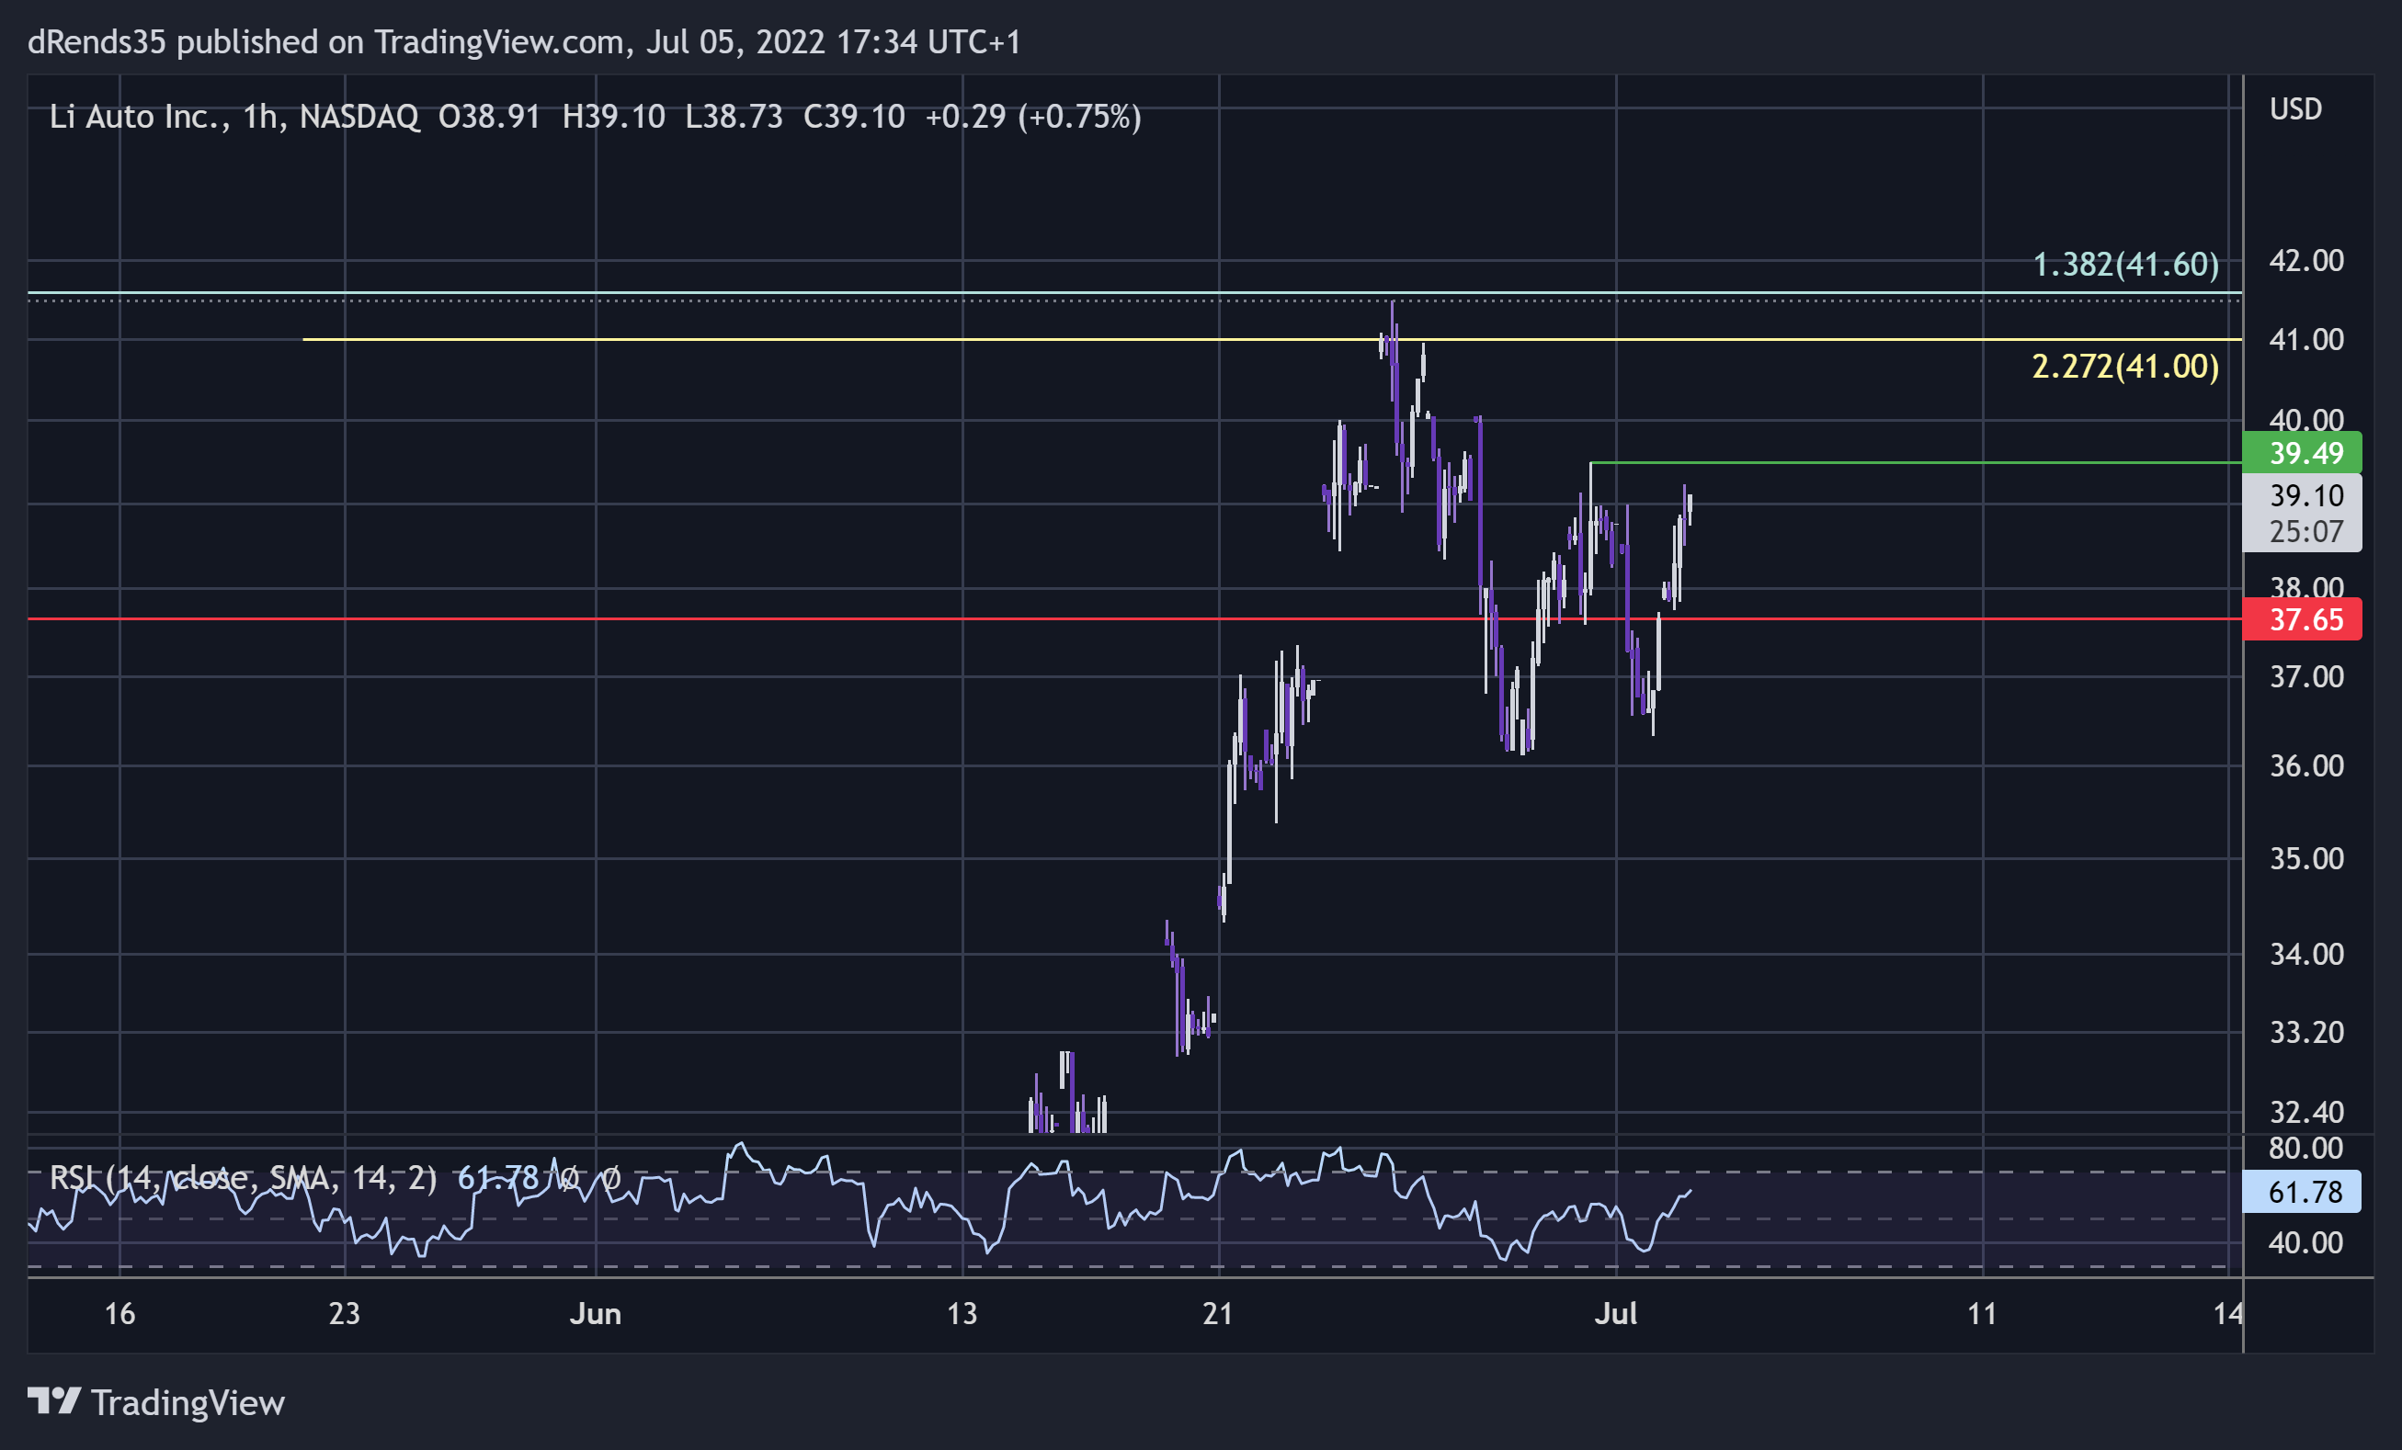
Task: Click the open value O38.91
Action: point(489,117)
